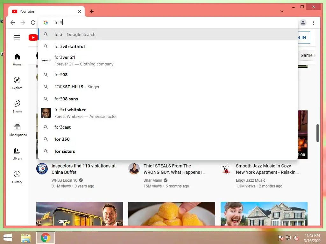Open the network tray icon

pos(288,238)
